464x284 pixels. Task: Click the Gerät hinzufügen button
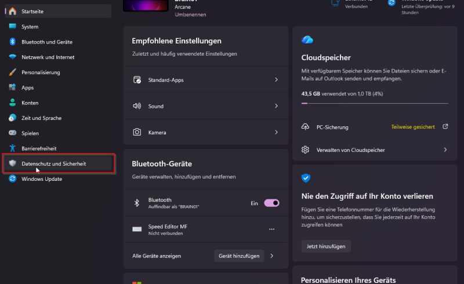[239, 256]
